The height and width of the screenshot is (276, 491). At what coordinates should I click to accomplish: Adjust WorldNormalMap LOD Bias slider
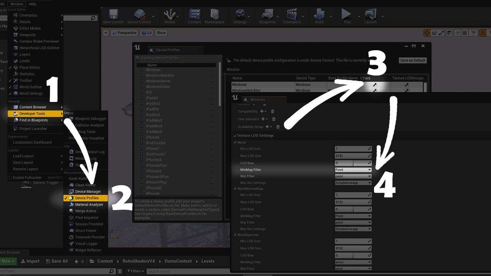click(x=353, y=209)
